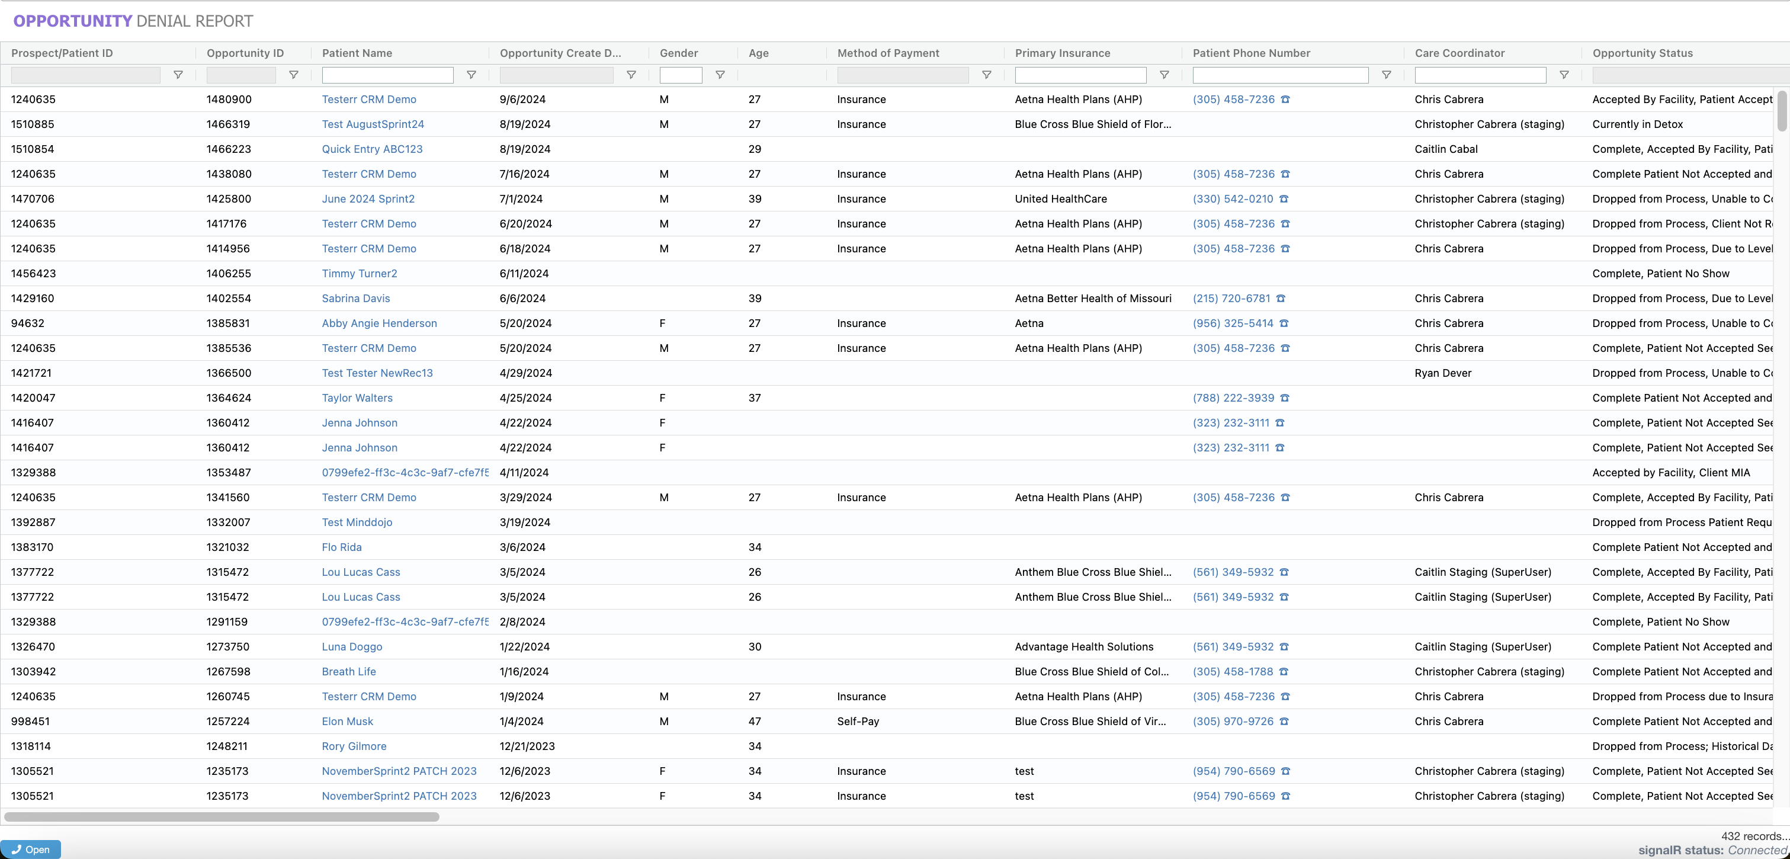Click the Open button at bottom left
The image size is (1790, 859).
[x=31, y=850]
